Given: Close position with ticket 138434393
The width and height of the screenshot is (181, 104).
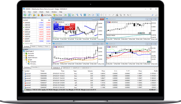Looking at the screenshot, I should pyautogui.click(x=157, y=74).
